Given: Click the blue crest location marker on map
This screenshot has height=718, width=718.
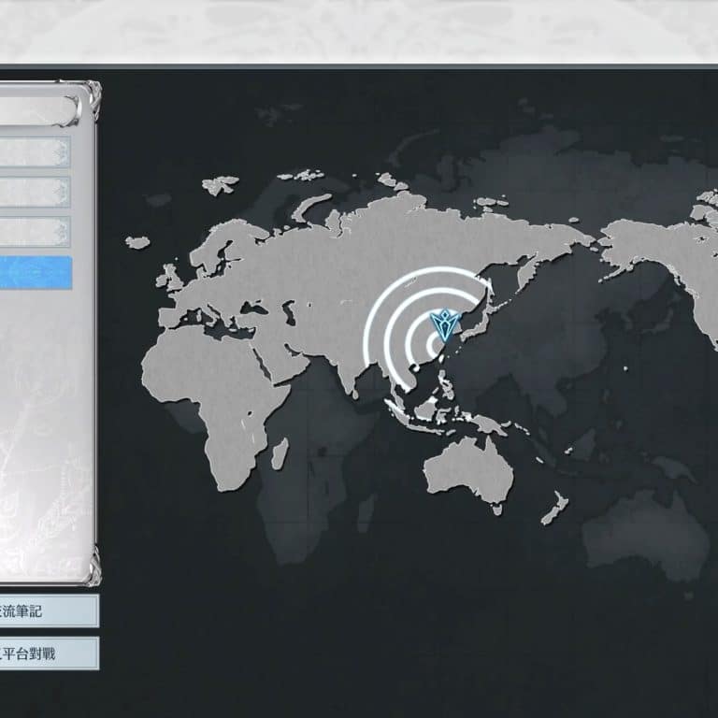Looking at the screenshot, I should point(441,326).
